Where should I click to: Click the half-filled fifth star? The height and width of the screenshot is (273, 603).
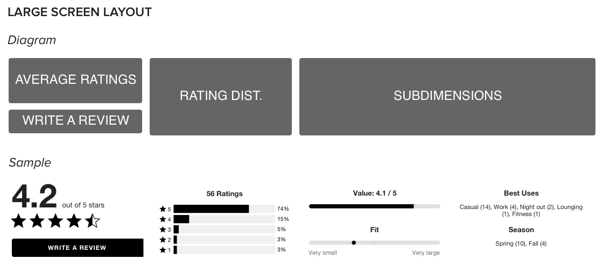point(93,221)
